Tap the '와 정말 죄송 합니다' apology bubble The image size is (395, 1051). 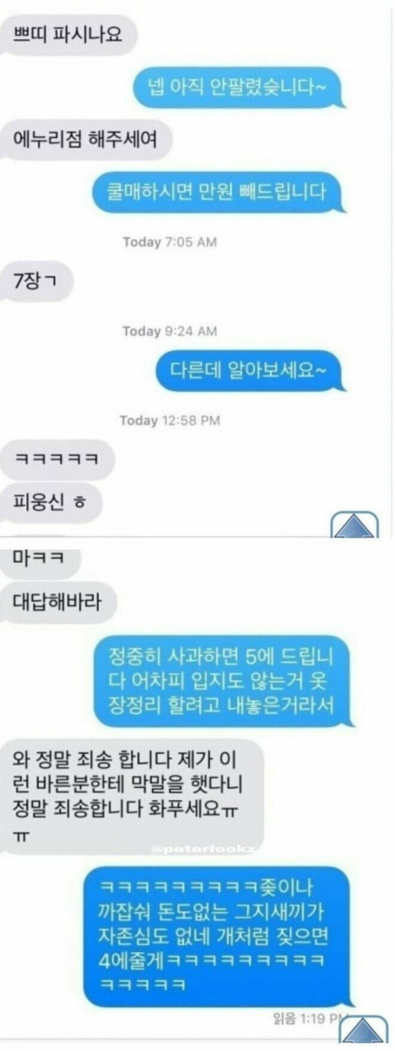click(132, 797)
